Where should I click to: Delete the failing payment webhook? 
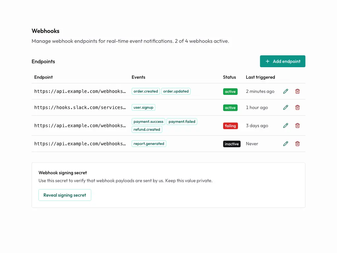(297, 126)
